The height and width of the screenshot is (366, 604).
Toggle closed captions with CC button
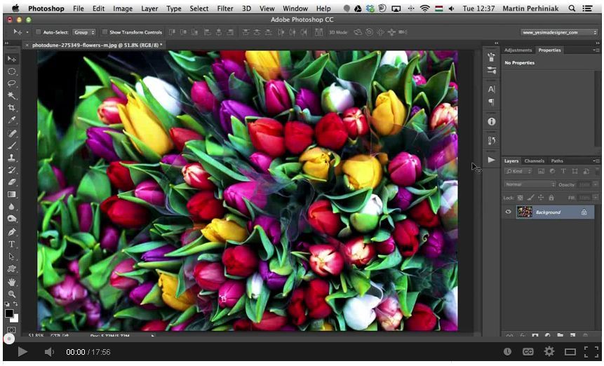528,352
